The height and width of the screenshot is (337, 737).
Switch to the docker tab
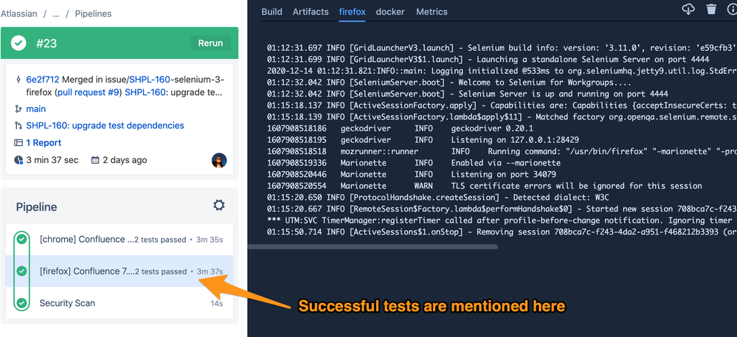pyautogui.click(x=390, y=12)
